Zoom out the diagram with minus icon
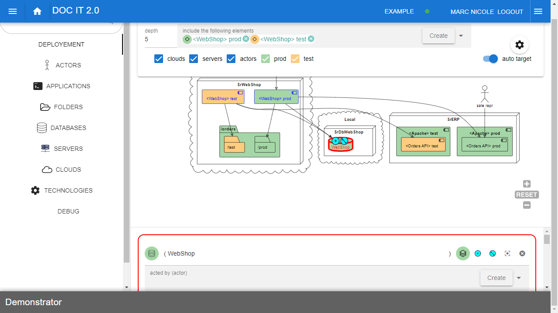The width and height of the screenshot is (558, 313). [x=527, y=205]
